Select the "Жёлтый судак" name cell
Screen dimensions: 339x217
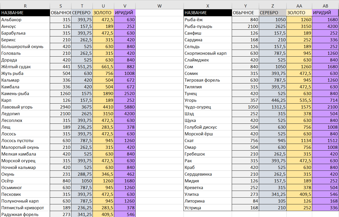point(25,67)
